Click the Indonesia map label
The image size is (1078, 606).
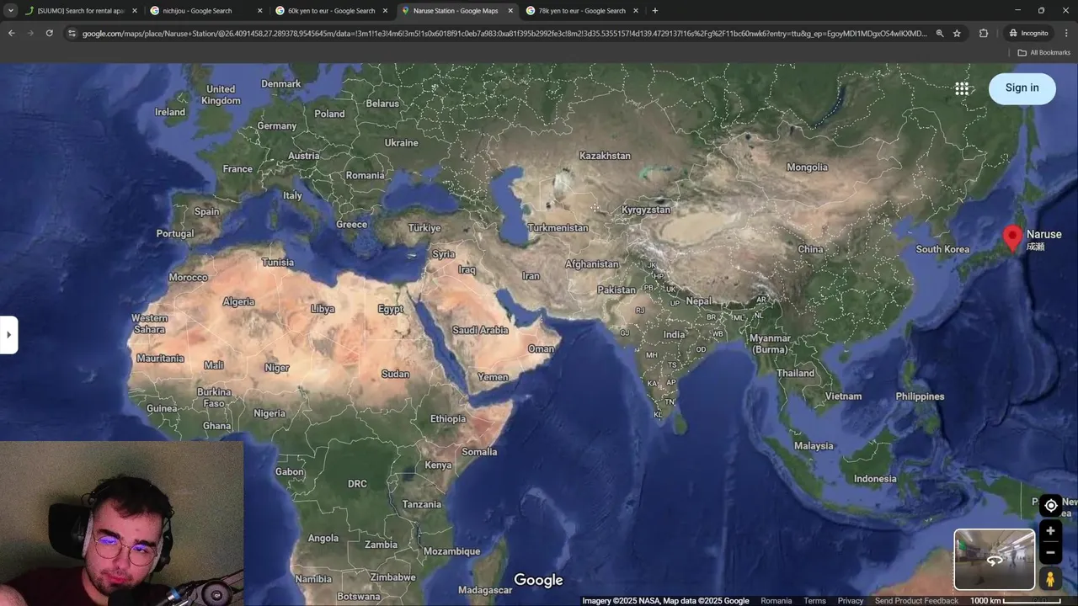click(x=875, y=479)
